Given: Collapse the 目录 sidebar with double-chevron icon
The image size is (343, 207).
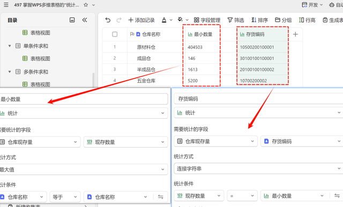Looking at the screenshot, I should click(x=85, y=20).
